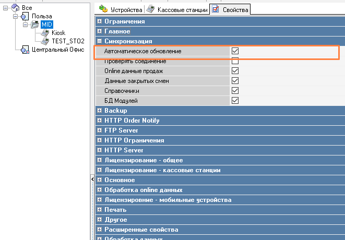The image size is (345, 240).
Task: Click the TEST_STO2 station icon
Action: click(x=45, y=41)
